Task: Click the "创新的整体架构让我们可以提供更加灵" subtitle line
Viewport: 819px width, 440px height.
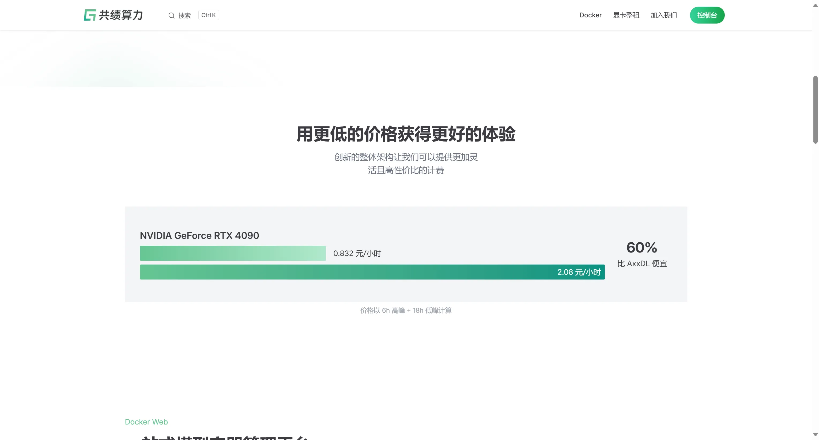Action: [406, 157]
